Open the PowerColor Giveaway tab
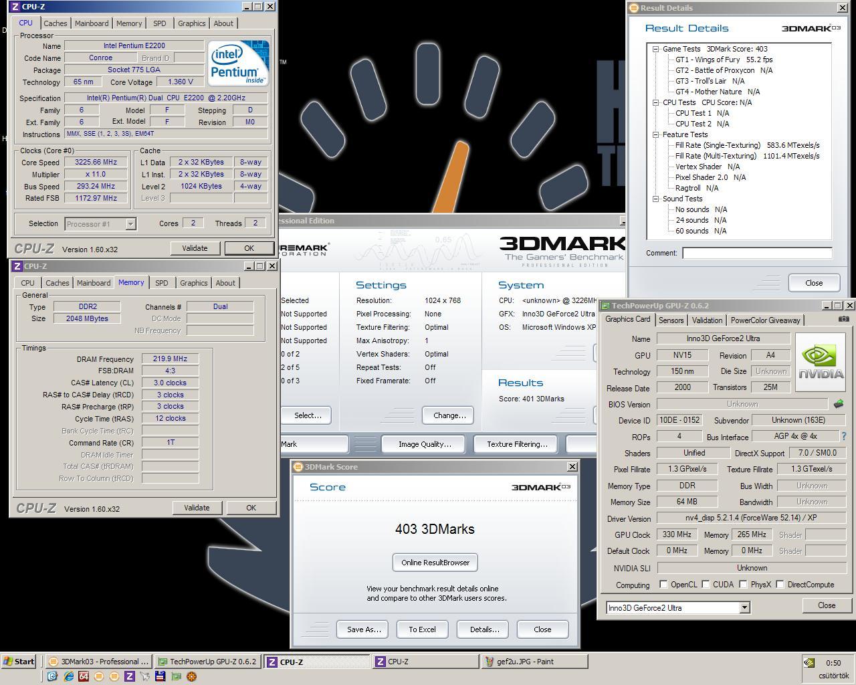The width and height of the screenshot is (856, 685). pyautogui.click(x=765, y=320)
